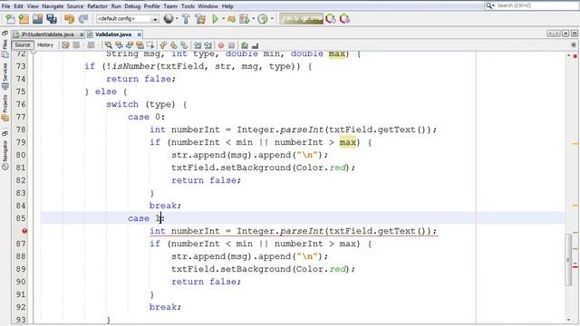
Task: Open the Projects side panel
Action: [5, 108]
